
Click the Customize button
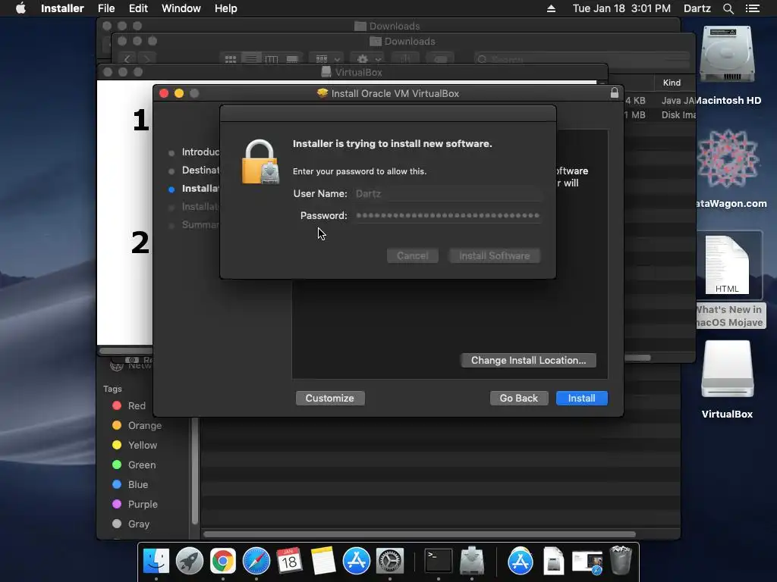[329, 399]
